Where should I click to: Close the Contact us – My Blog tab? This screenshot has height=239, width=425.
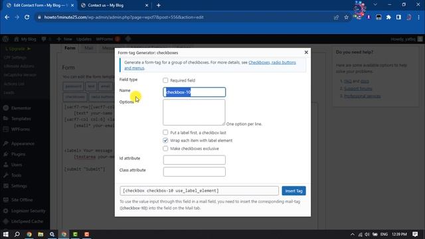(x=147, y=5)
